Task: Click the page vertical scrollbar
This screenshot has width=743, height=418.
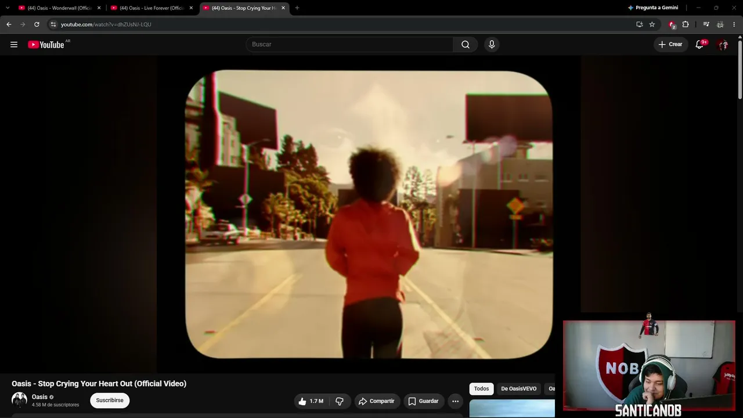Action: (740, 70)
